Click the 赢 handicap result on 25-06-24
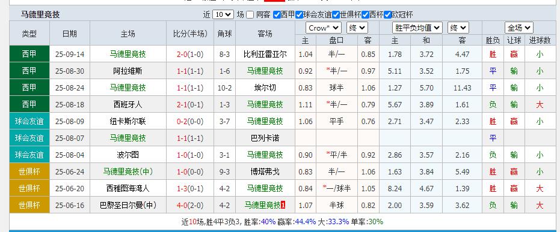Image resolution: width=560 pixels, height=232 pixels. point(514,172)
